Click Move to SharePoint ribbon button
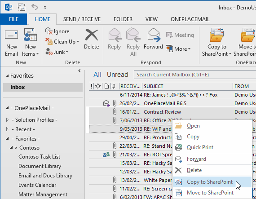This screenshot has width=256, height=199. [x=245, y=42]
